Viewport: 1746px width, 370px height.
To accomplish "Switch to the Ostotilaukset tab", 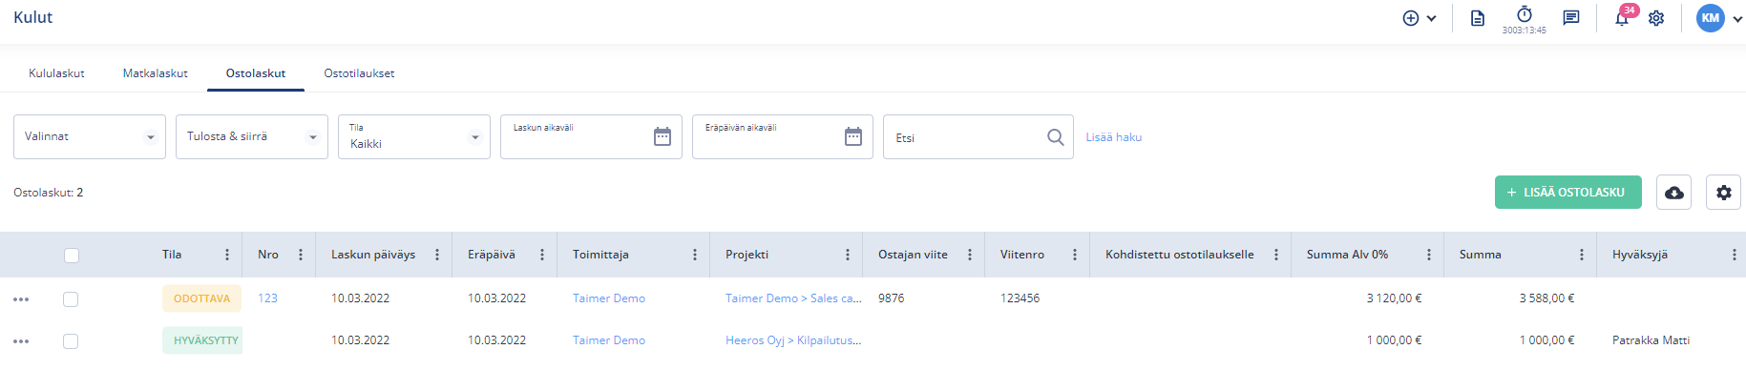I will 359,73.
